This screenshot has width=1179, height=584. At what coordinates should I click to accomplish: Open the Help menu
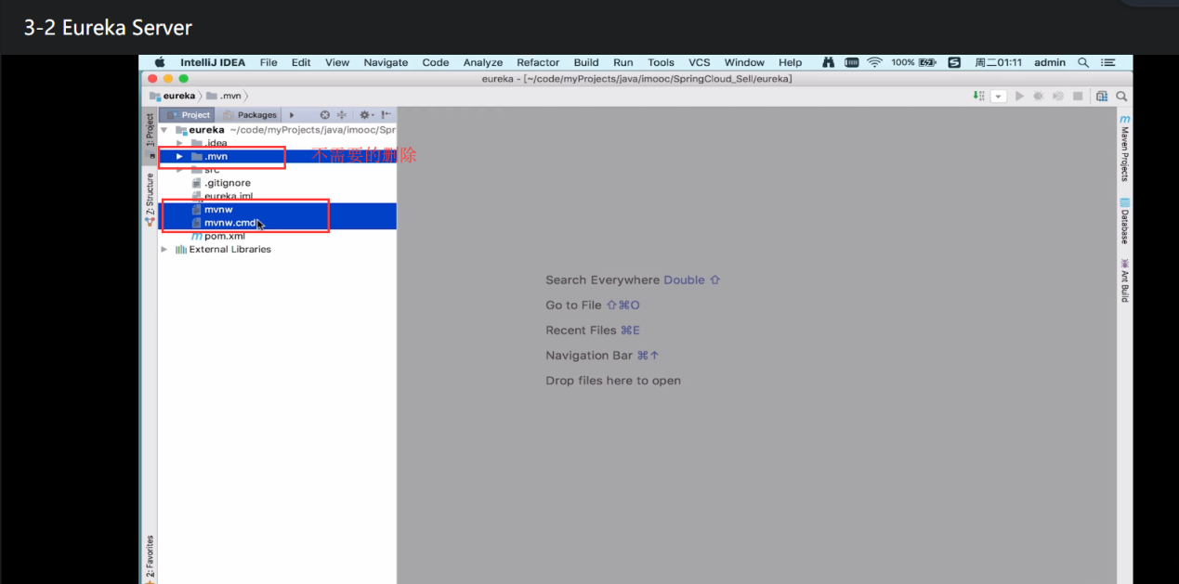791,62
